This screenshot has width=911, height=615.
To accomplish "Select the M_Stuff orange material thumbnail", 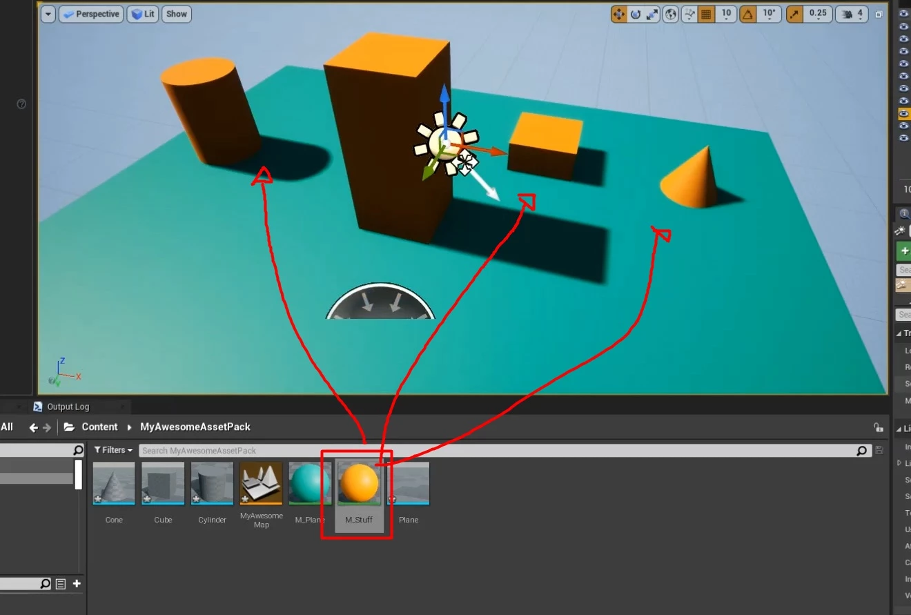I will [x=359, y=483].
